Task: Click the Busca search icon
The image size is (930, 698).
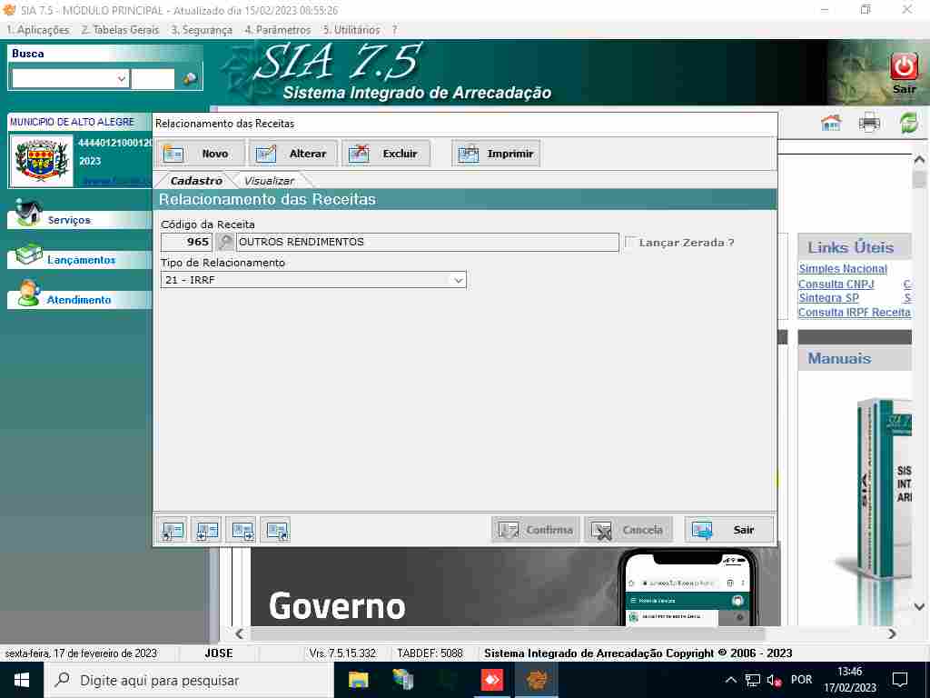Action: click(x=190, y=78)
